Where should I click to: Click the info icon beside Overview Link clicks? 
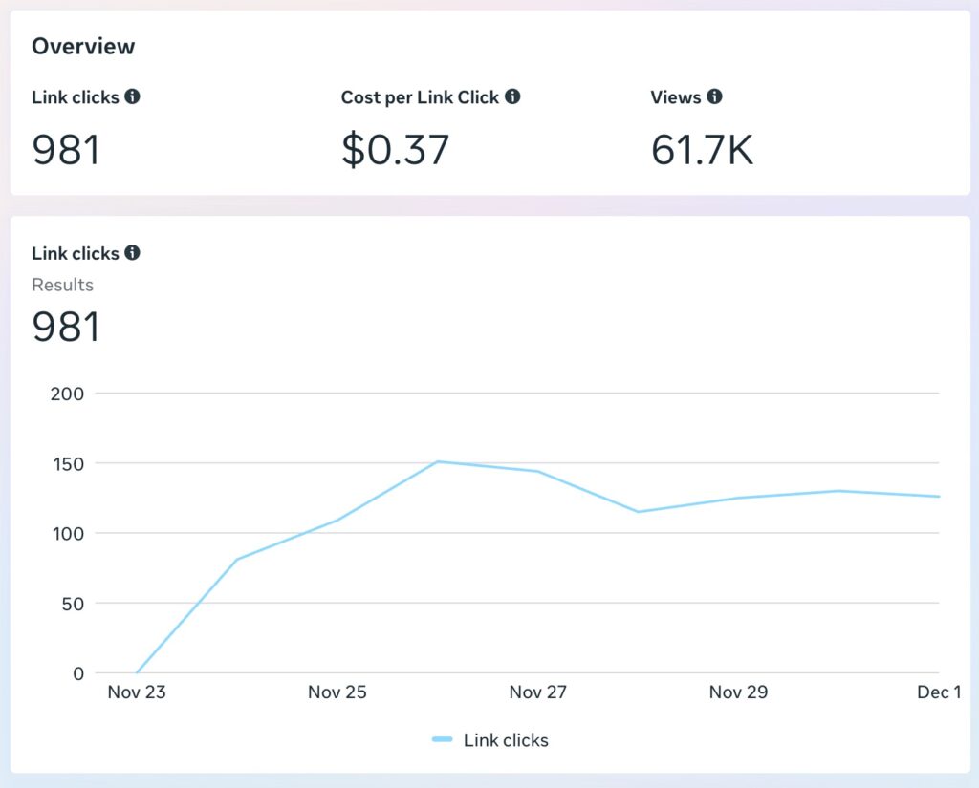(132, 96)
